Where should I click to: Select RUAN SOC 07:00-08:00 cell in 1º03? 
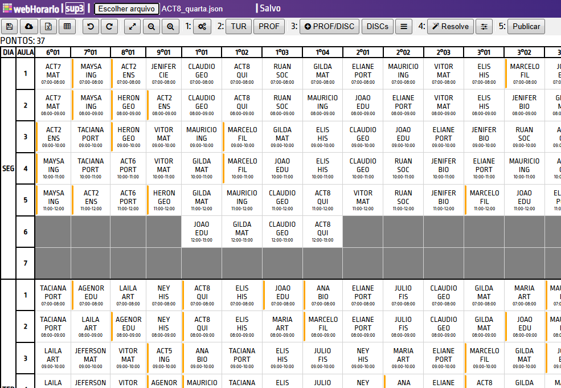click(282, 73)
